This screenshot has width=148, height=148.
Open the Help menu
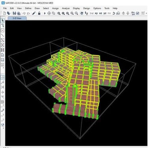coord(115,8)
